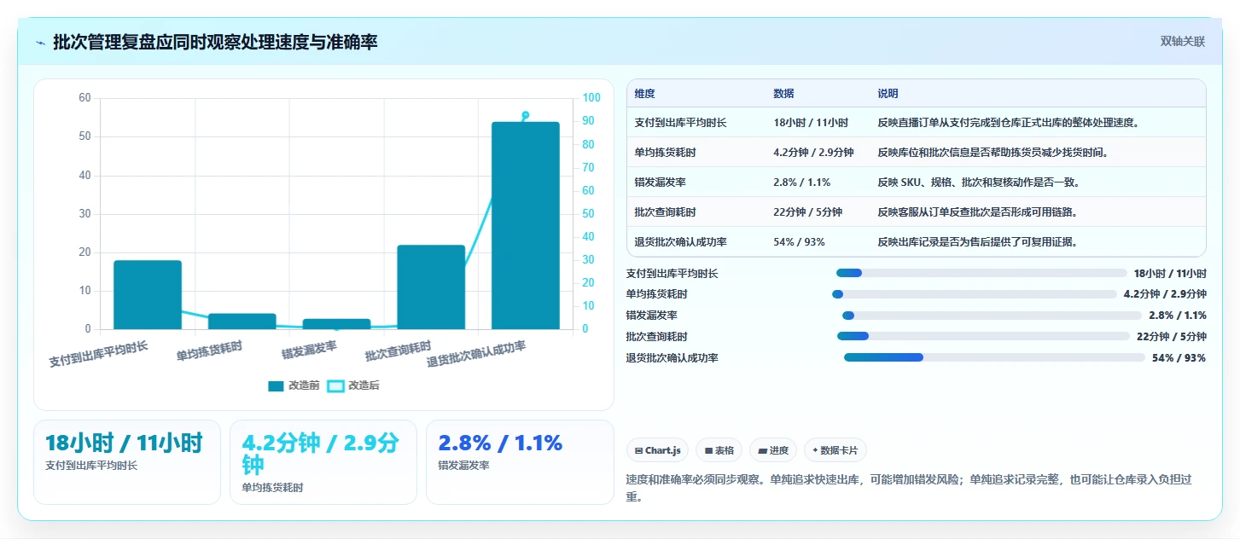This screenshot has width=1240, height=539.
Task: Open the 18小时 / 11小时 data card
Action: pyautogui.click(x=127, y=462)
